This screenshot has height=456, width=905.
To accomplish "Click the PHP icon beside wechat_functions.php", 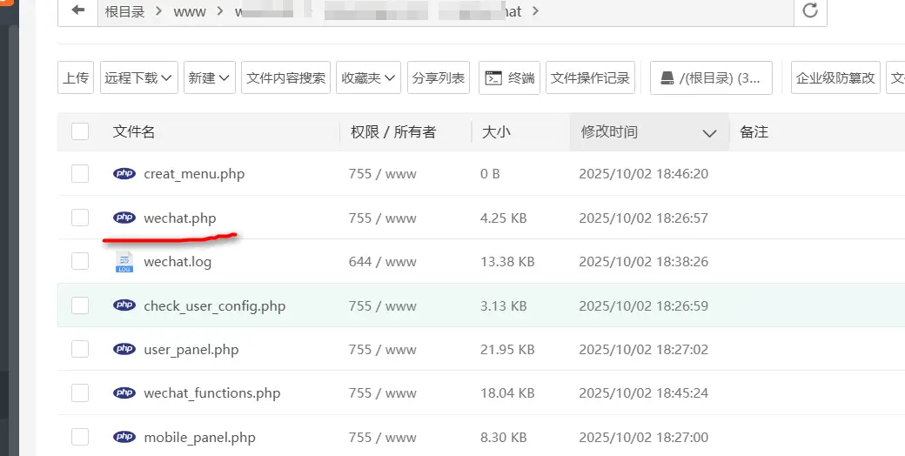I will pos(124,392).
